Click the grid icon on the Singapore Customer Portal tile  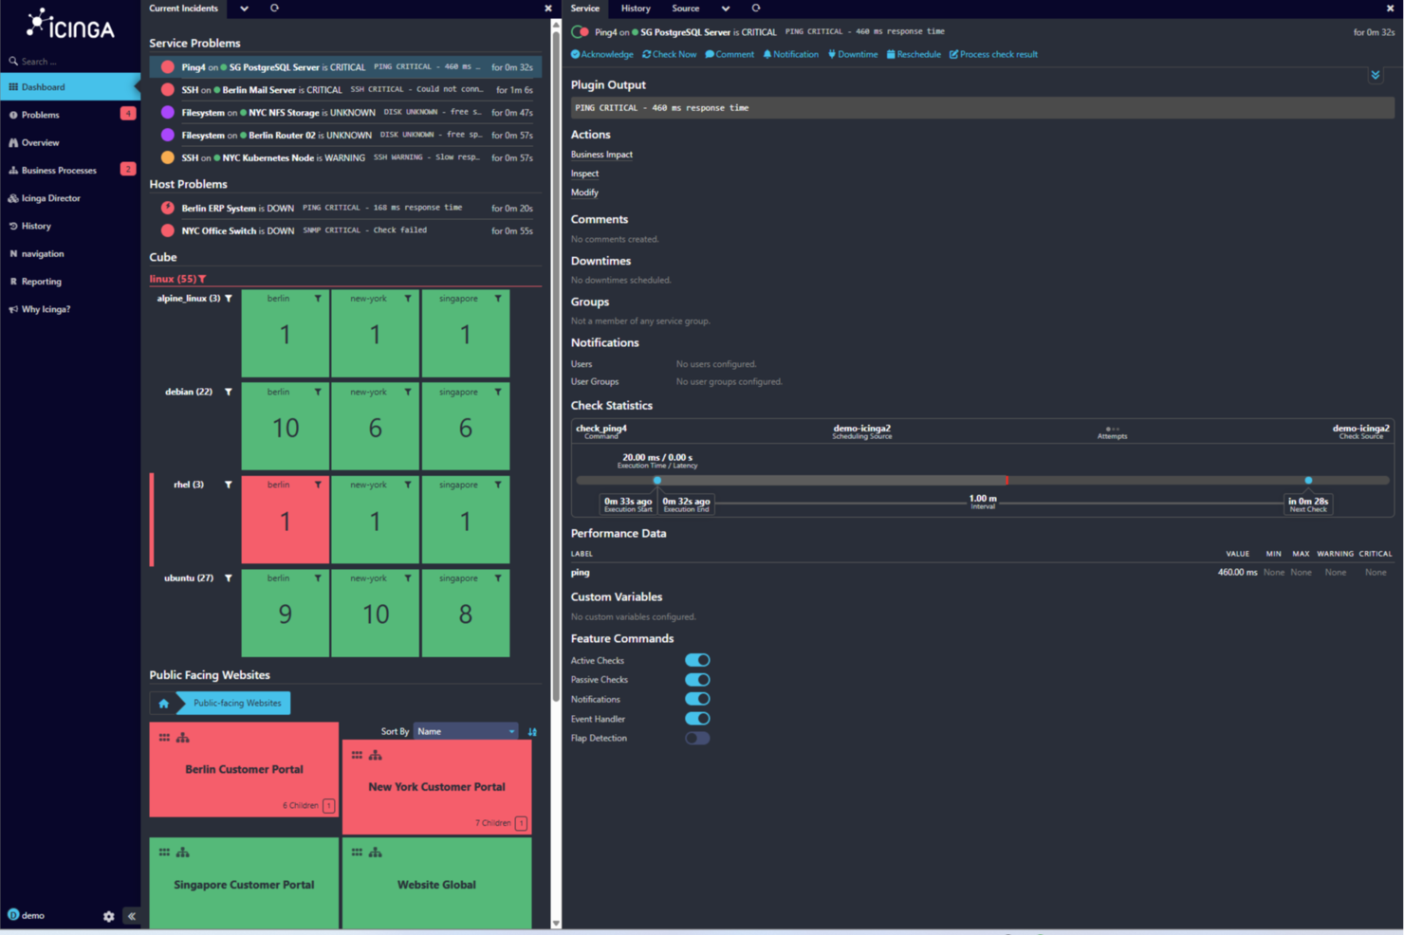(164, 852)
